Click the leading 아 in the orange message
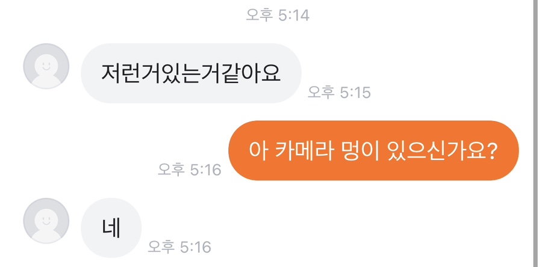 point(258,150)
